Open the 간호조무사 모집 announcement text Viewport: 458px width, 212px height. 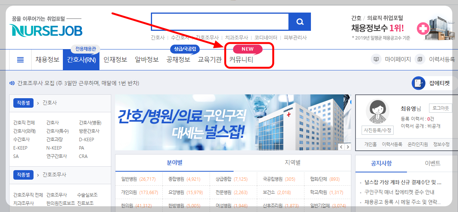click(x=78, y=83)
